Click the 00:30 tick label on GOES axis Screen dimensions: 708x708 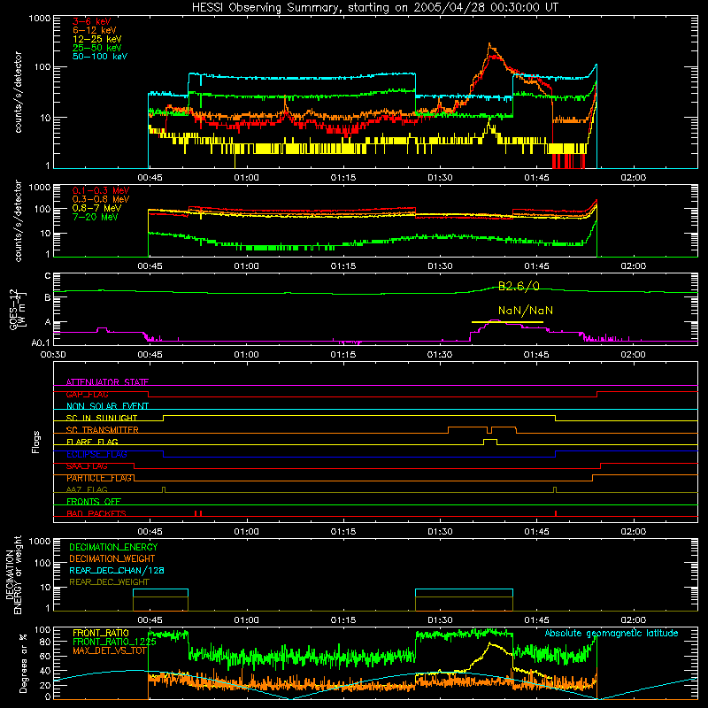point(53,355)
